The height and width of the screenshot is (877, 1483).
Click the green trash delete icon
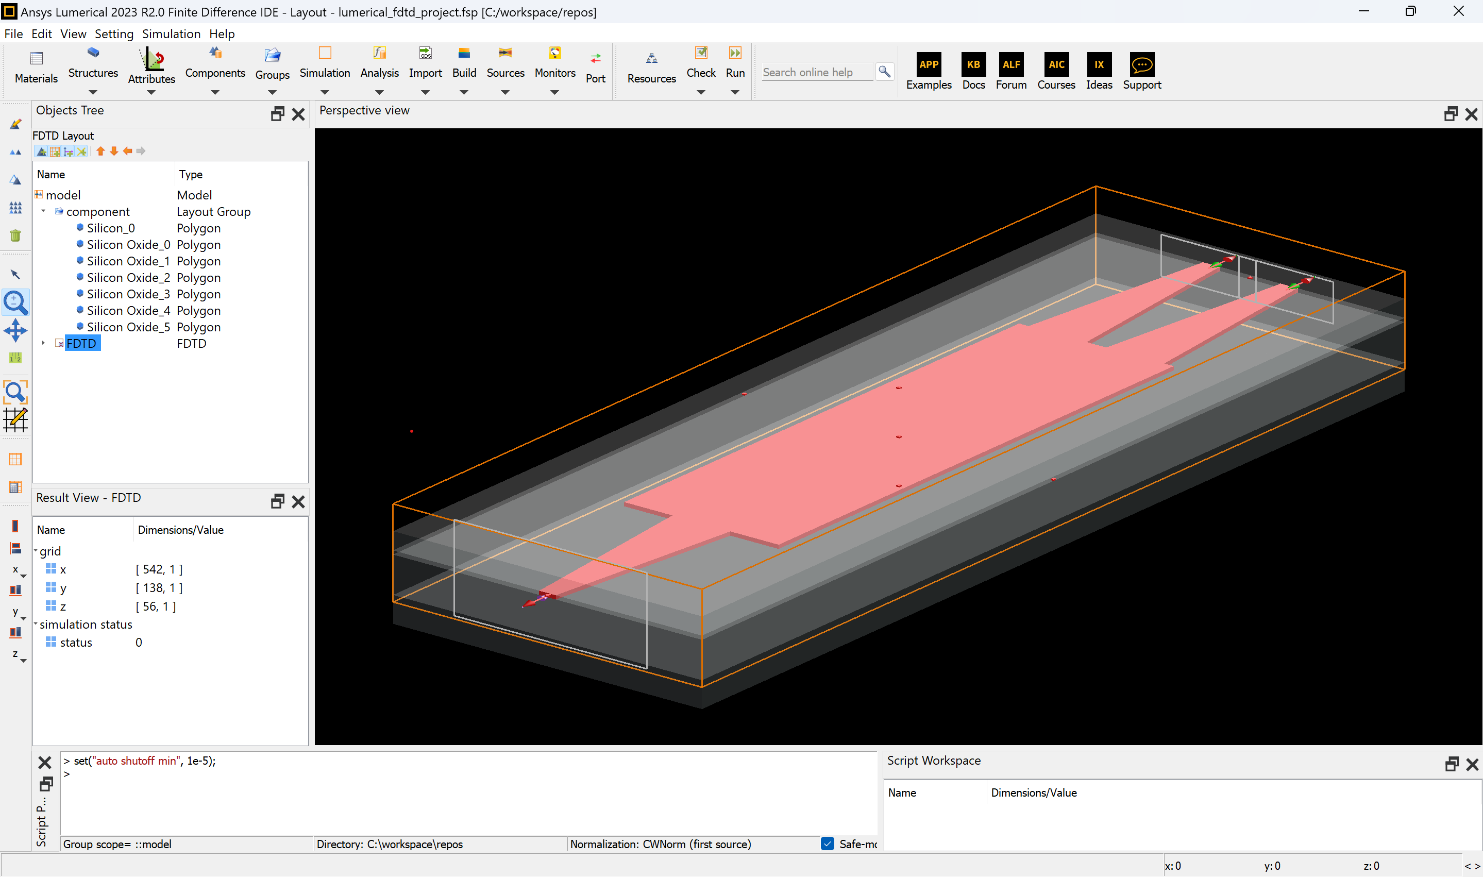[15, 235]
